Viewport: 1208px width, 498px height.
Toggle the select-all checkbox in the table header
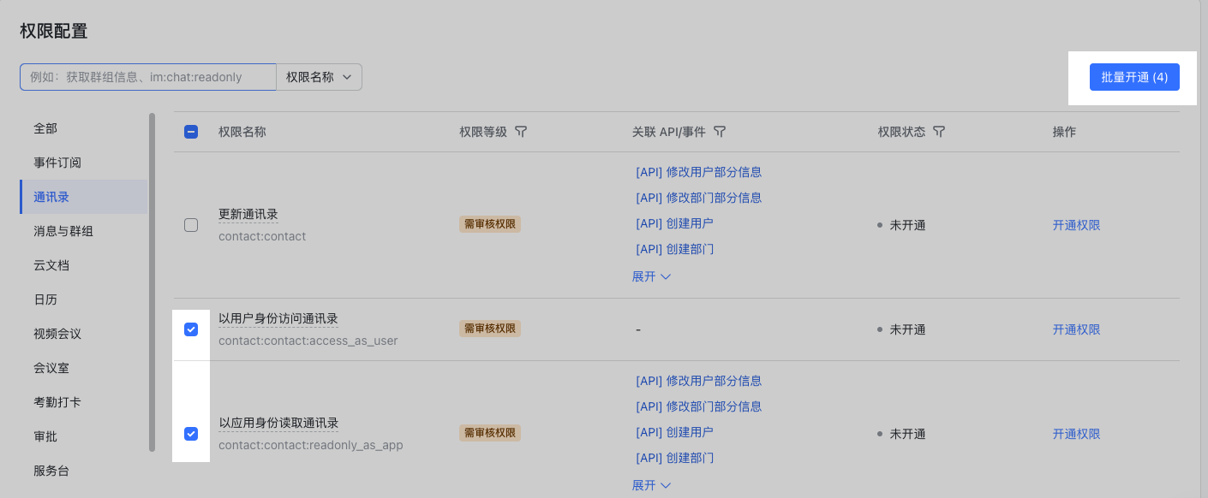coord(191,132)
